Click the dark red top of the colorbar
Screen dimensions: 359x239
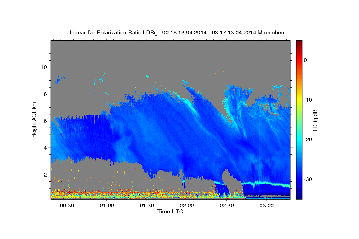click(x=299, y=43)
